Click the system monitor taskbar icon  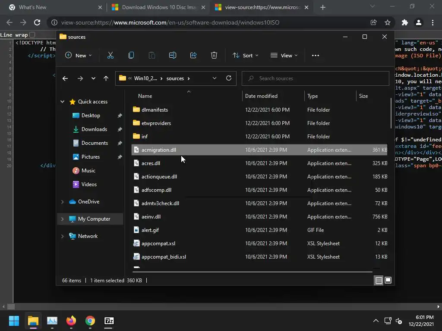tap(52, 321)
